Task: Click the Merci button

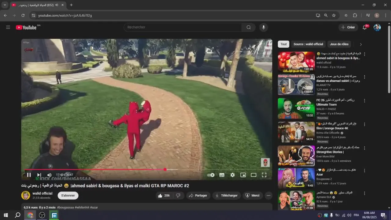Action: pyautogui.click(x=252, y=196)
